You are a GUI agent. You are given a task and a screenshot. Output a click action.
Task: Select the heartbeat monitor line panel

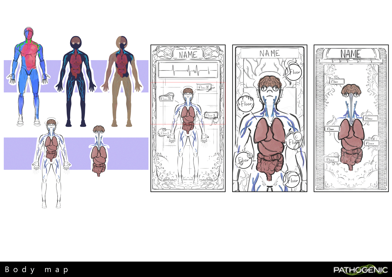(188, 70)
